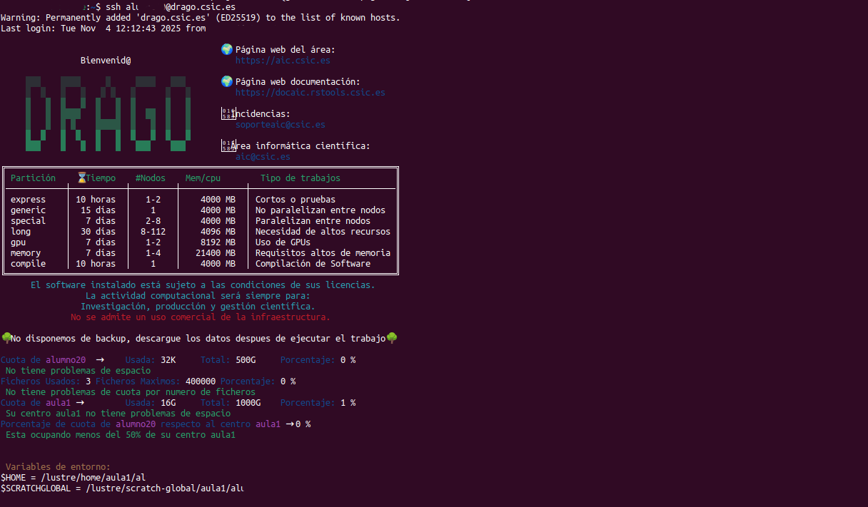Click the Tipo de trabajos column header

[300, 178]
